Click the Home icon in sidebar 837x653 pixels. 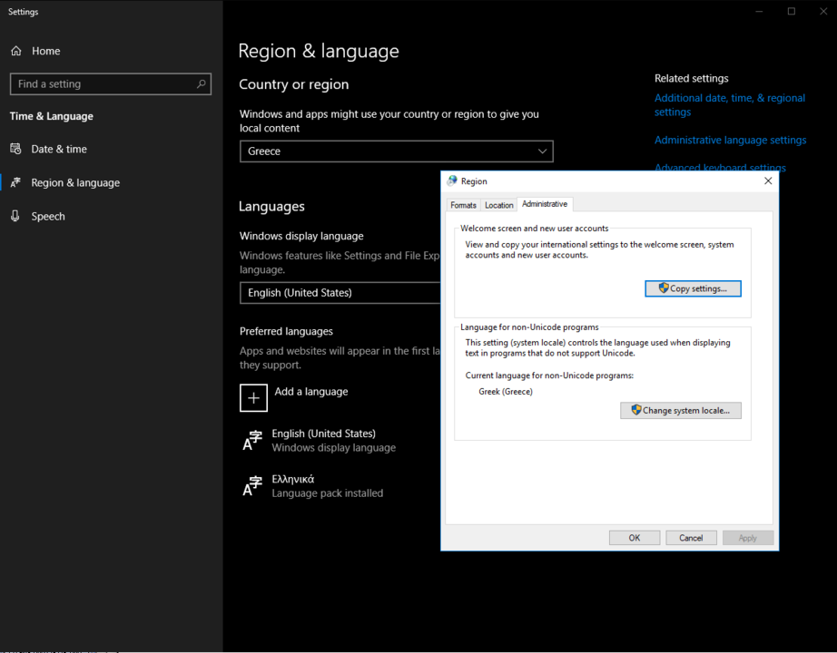click(16, 52)
